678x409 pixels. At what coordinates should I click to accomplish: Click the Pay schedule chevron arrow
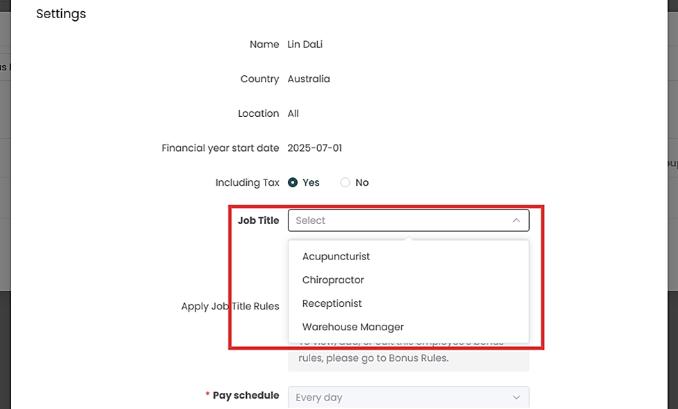click(516, 397)
